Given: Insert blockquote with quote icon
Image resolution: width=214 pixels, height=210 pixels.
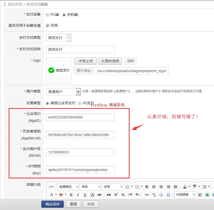Looking at the screenshot, I should [x=109, y=195].
